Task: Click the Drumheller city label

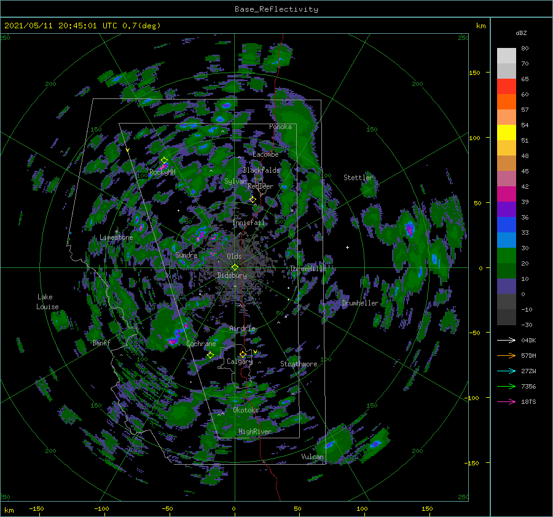Action: [x=360, y=303]
